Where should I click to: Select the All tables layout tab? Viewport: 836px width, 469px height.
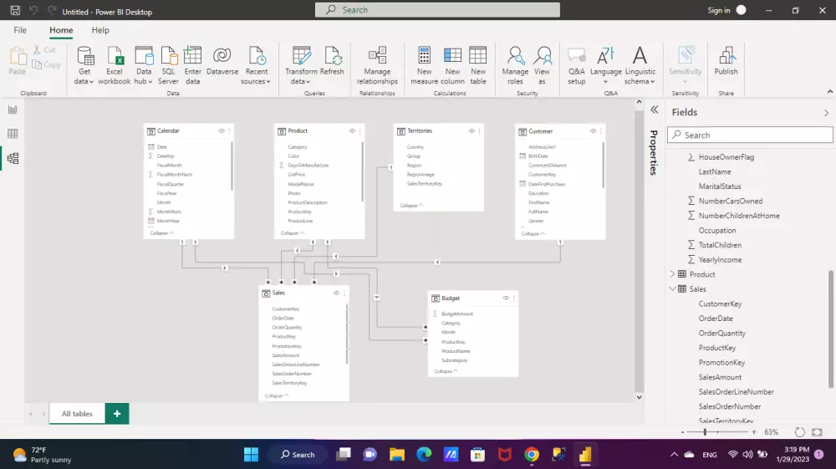(x=77, y=414)
